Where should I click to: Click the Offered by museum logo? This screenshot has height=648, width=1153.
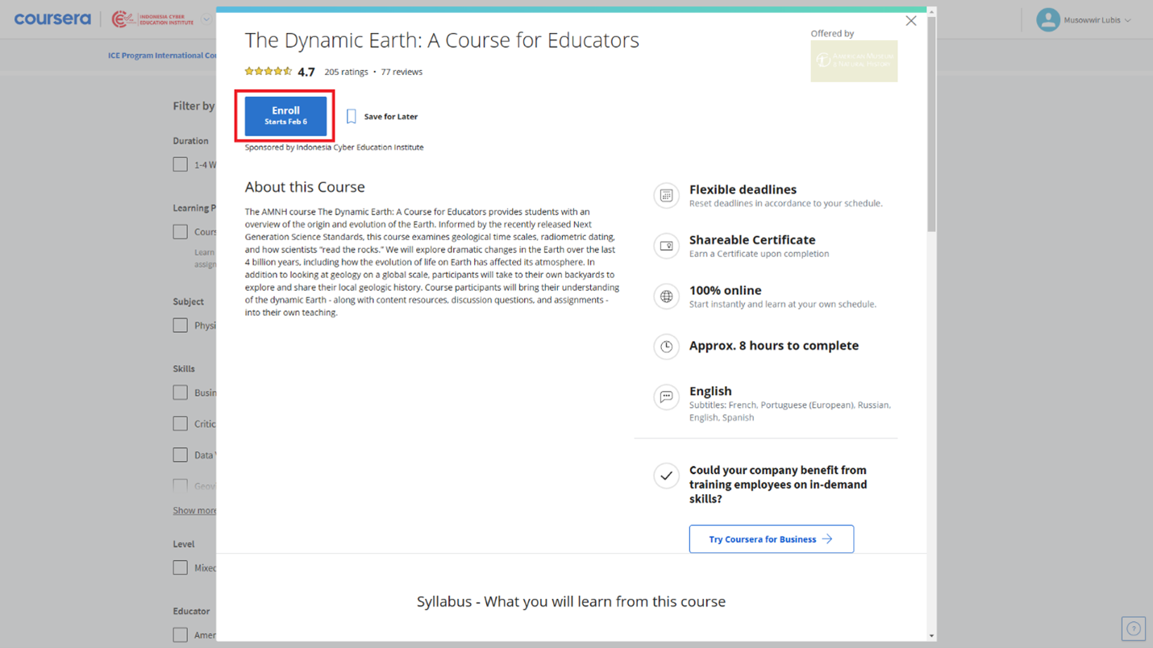click(854, 61)
